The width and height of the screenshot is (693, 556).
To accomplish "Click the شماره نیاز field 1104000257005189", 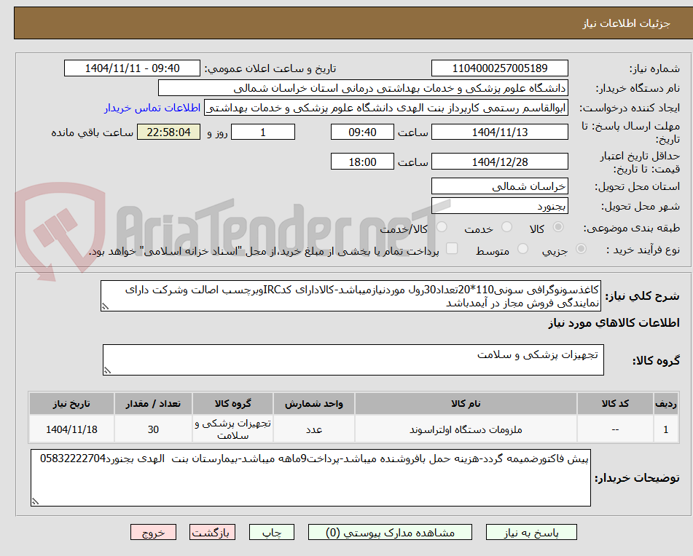I will (x=500, y=68).
